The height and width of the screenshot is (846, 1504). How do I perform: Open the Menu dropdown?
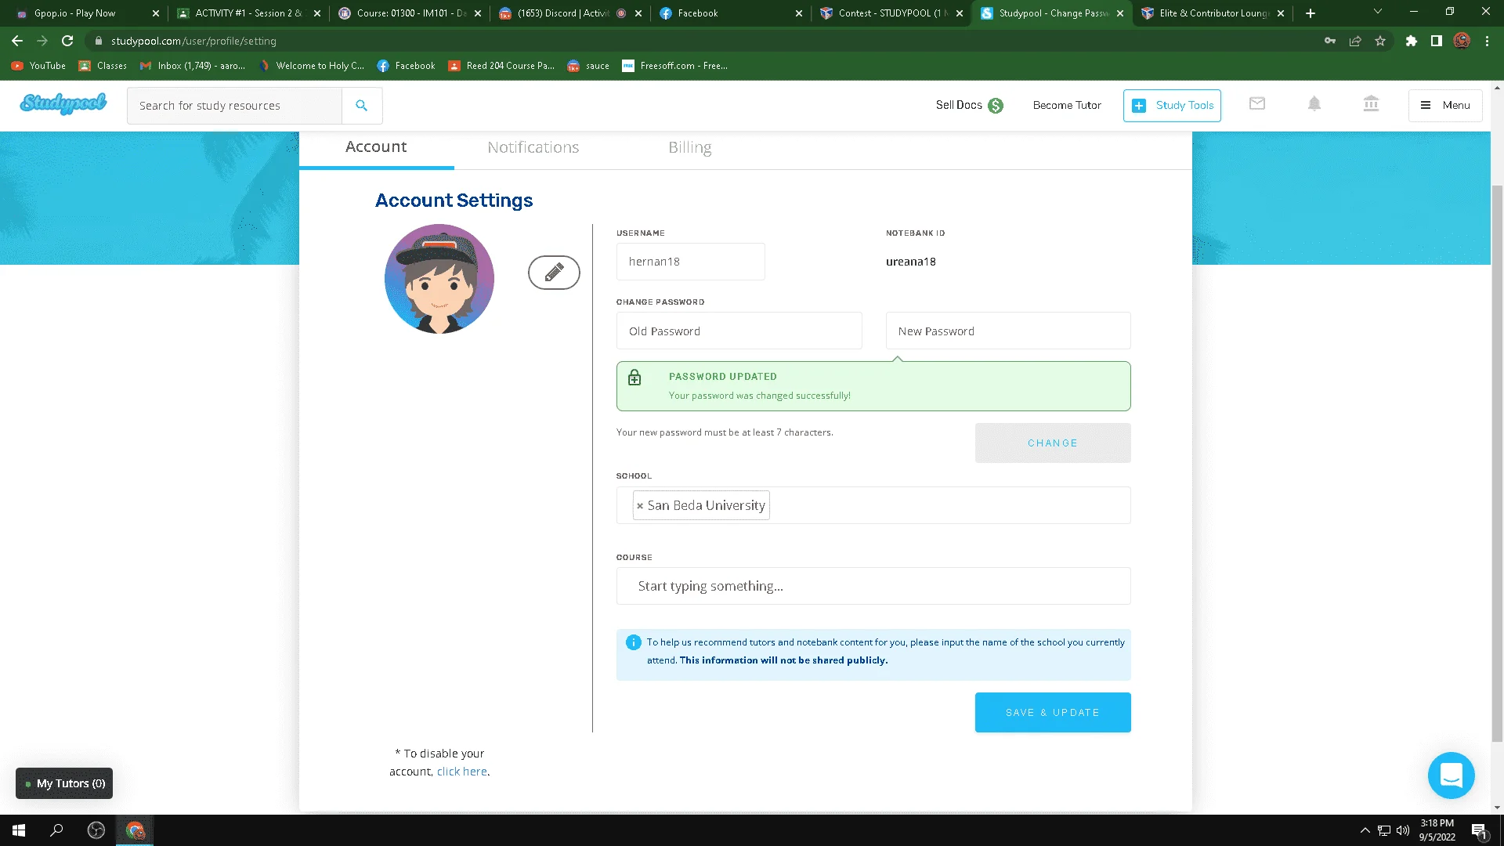[1445, 105]
